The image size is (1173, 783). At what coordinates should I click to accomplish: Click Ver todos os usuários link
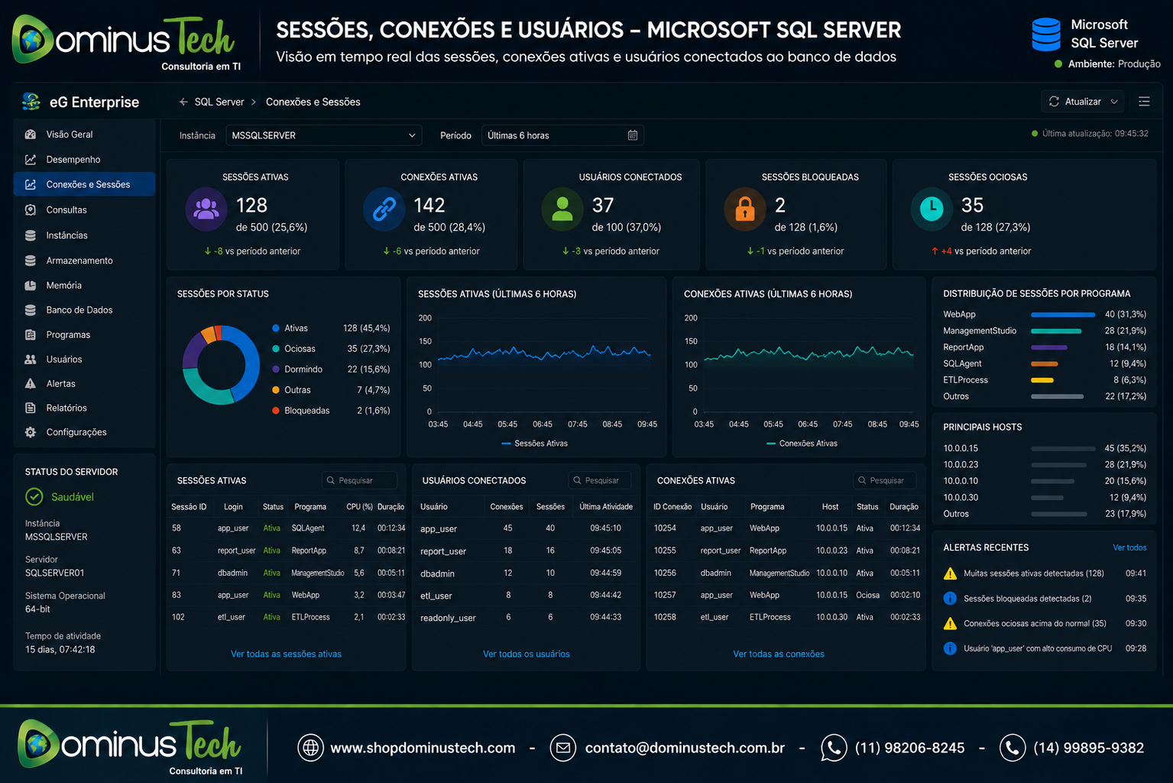click(x=527, y=654)
